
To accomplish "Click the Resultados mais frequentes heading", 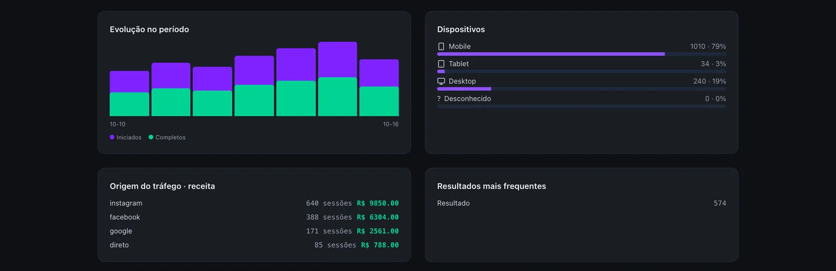I will click(x=492, y=186).
